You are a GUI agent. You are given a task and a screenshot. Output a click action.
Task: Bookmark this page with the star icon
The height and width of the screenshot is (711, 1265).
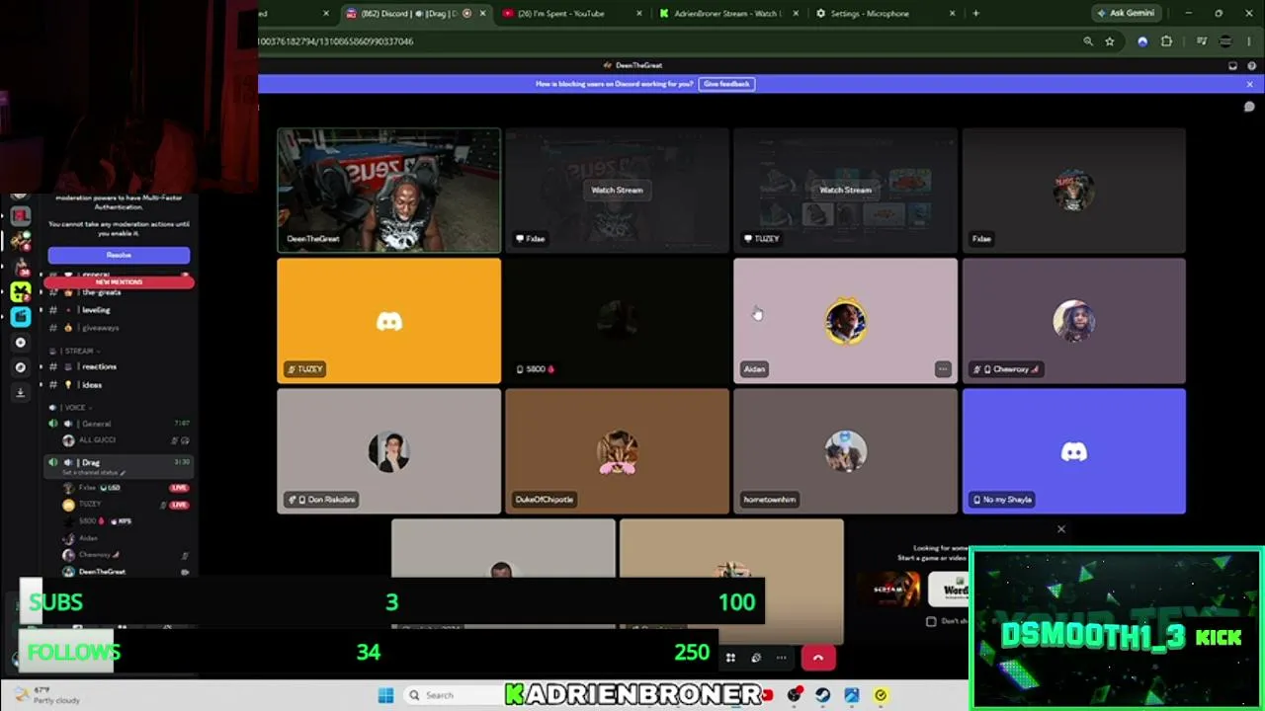tap(1110, 41)
